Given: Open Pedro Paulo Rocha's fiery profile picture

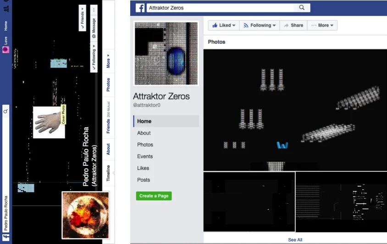Looking at the screenshot, I should 85,216.
